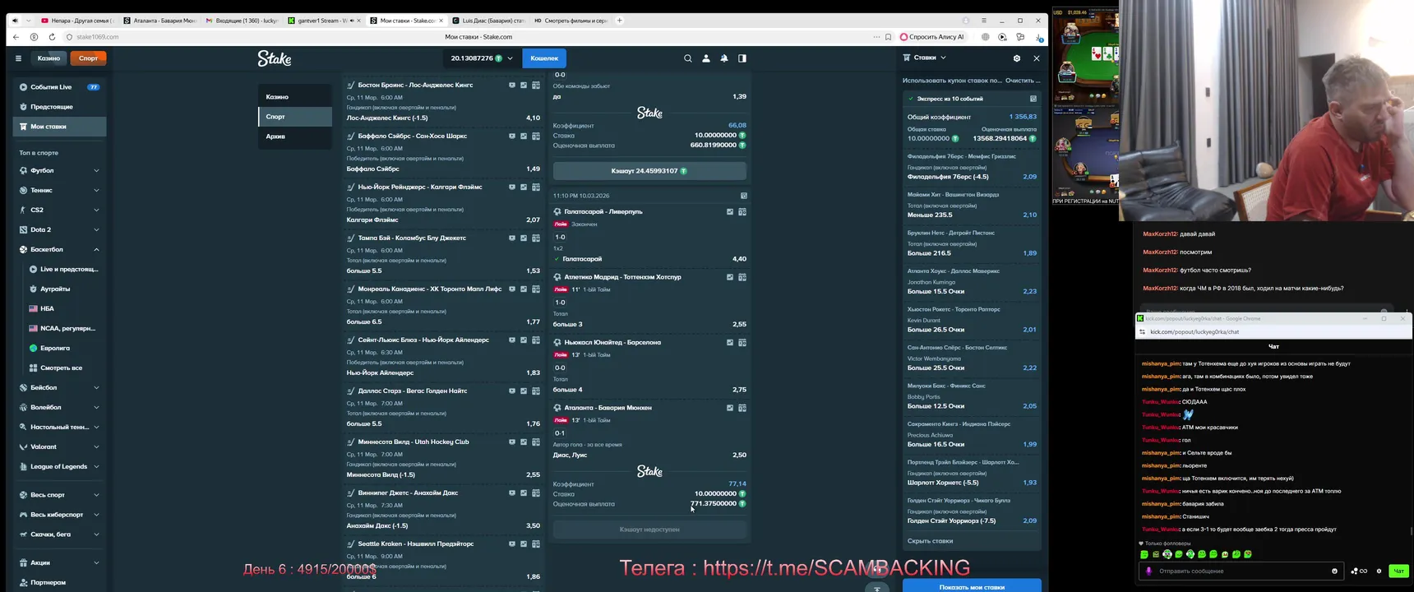Click stats icon on Бостон Брюинс row

point(524,86)
